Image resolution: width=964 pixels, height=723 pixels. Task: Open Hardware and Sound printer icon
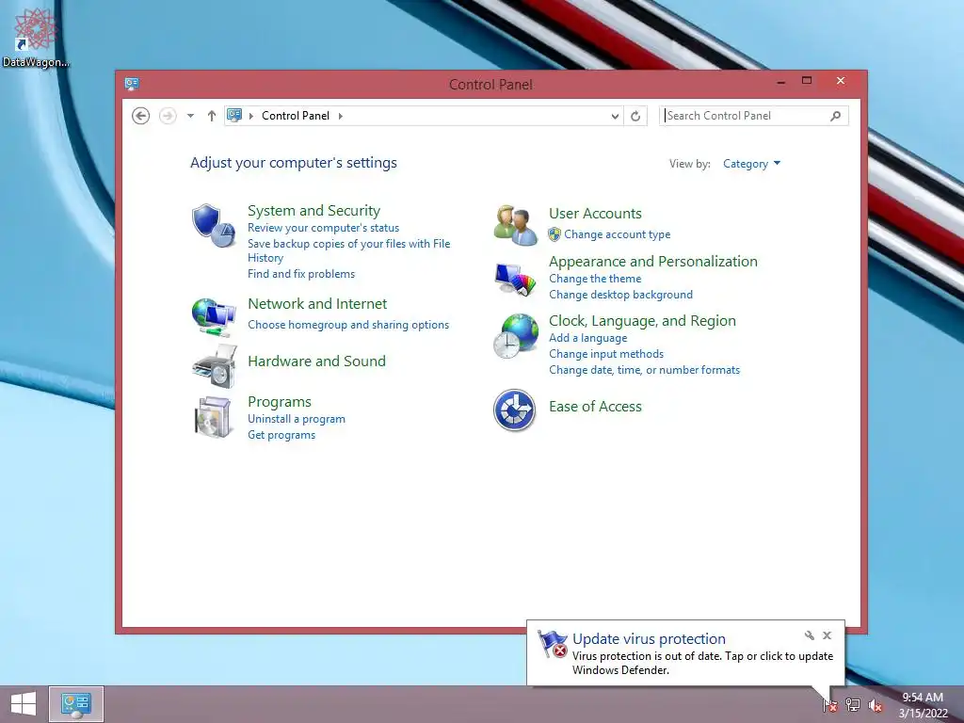coord(215,366)
